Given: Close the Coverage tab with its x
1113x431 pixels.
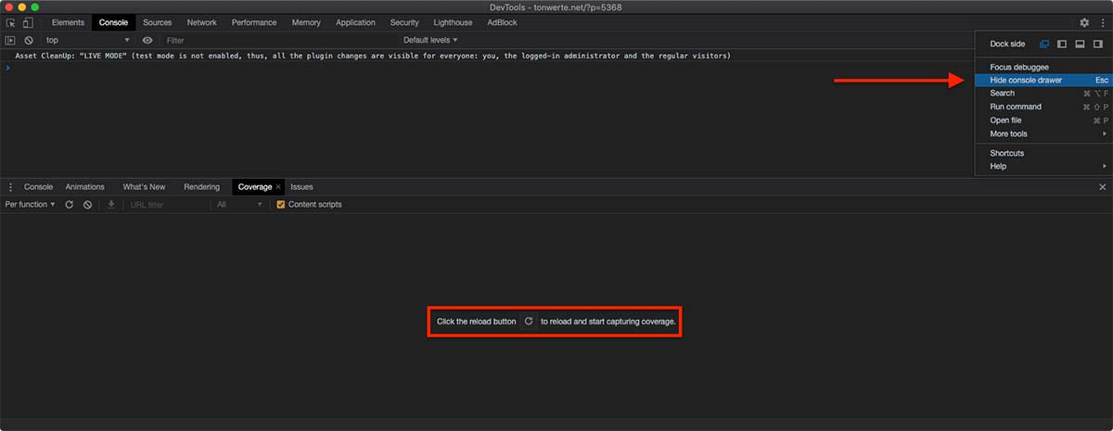Looking at the screenshot, I should (x=278, y=187).
